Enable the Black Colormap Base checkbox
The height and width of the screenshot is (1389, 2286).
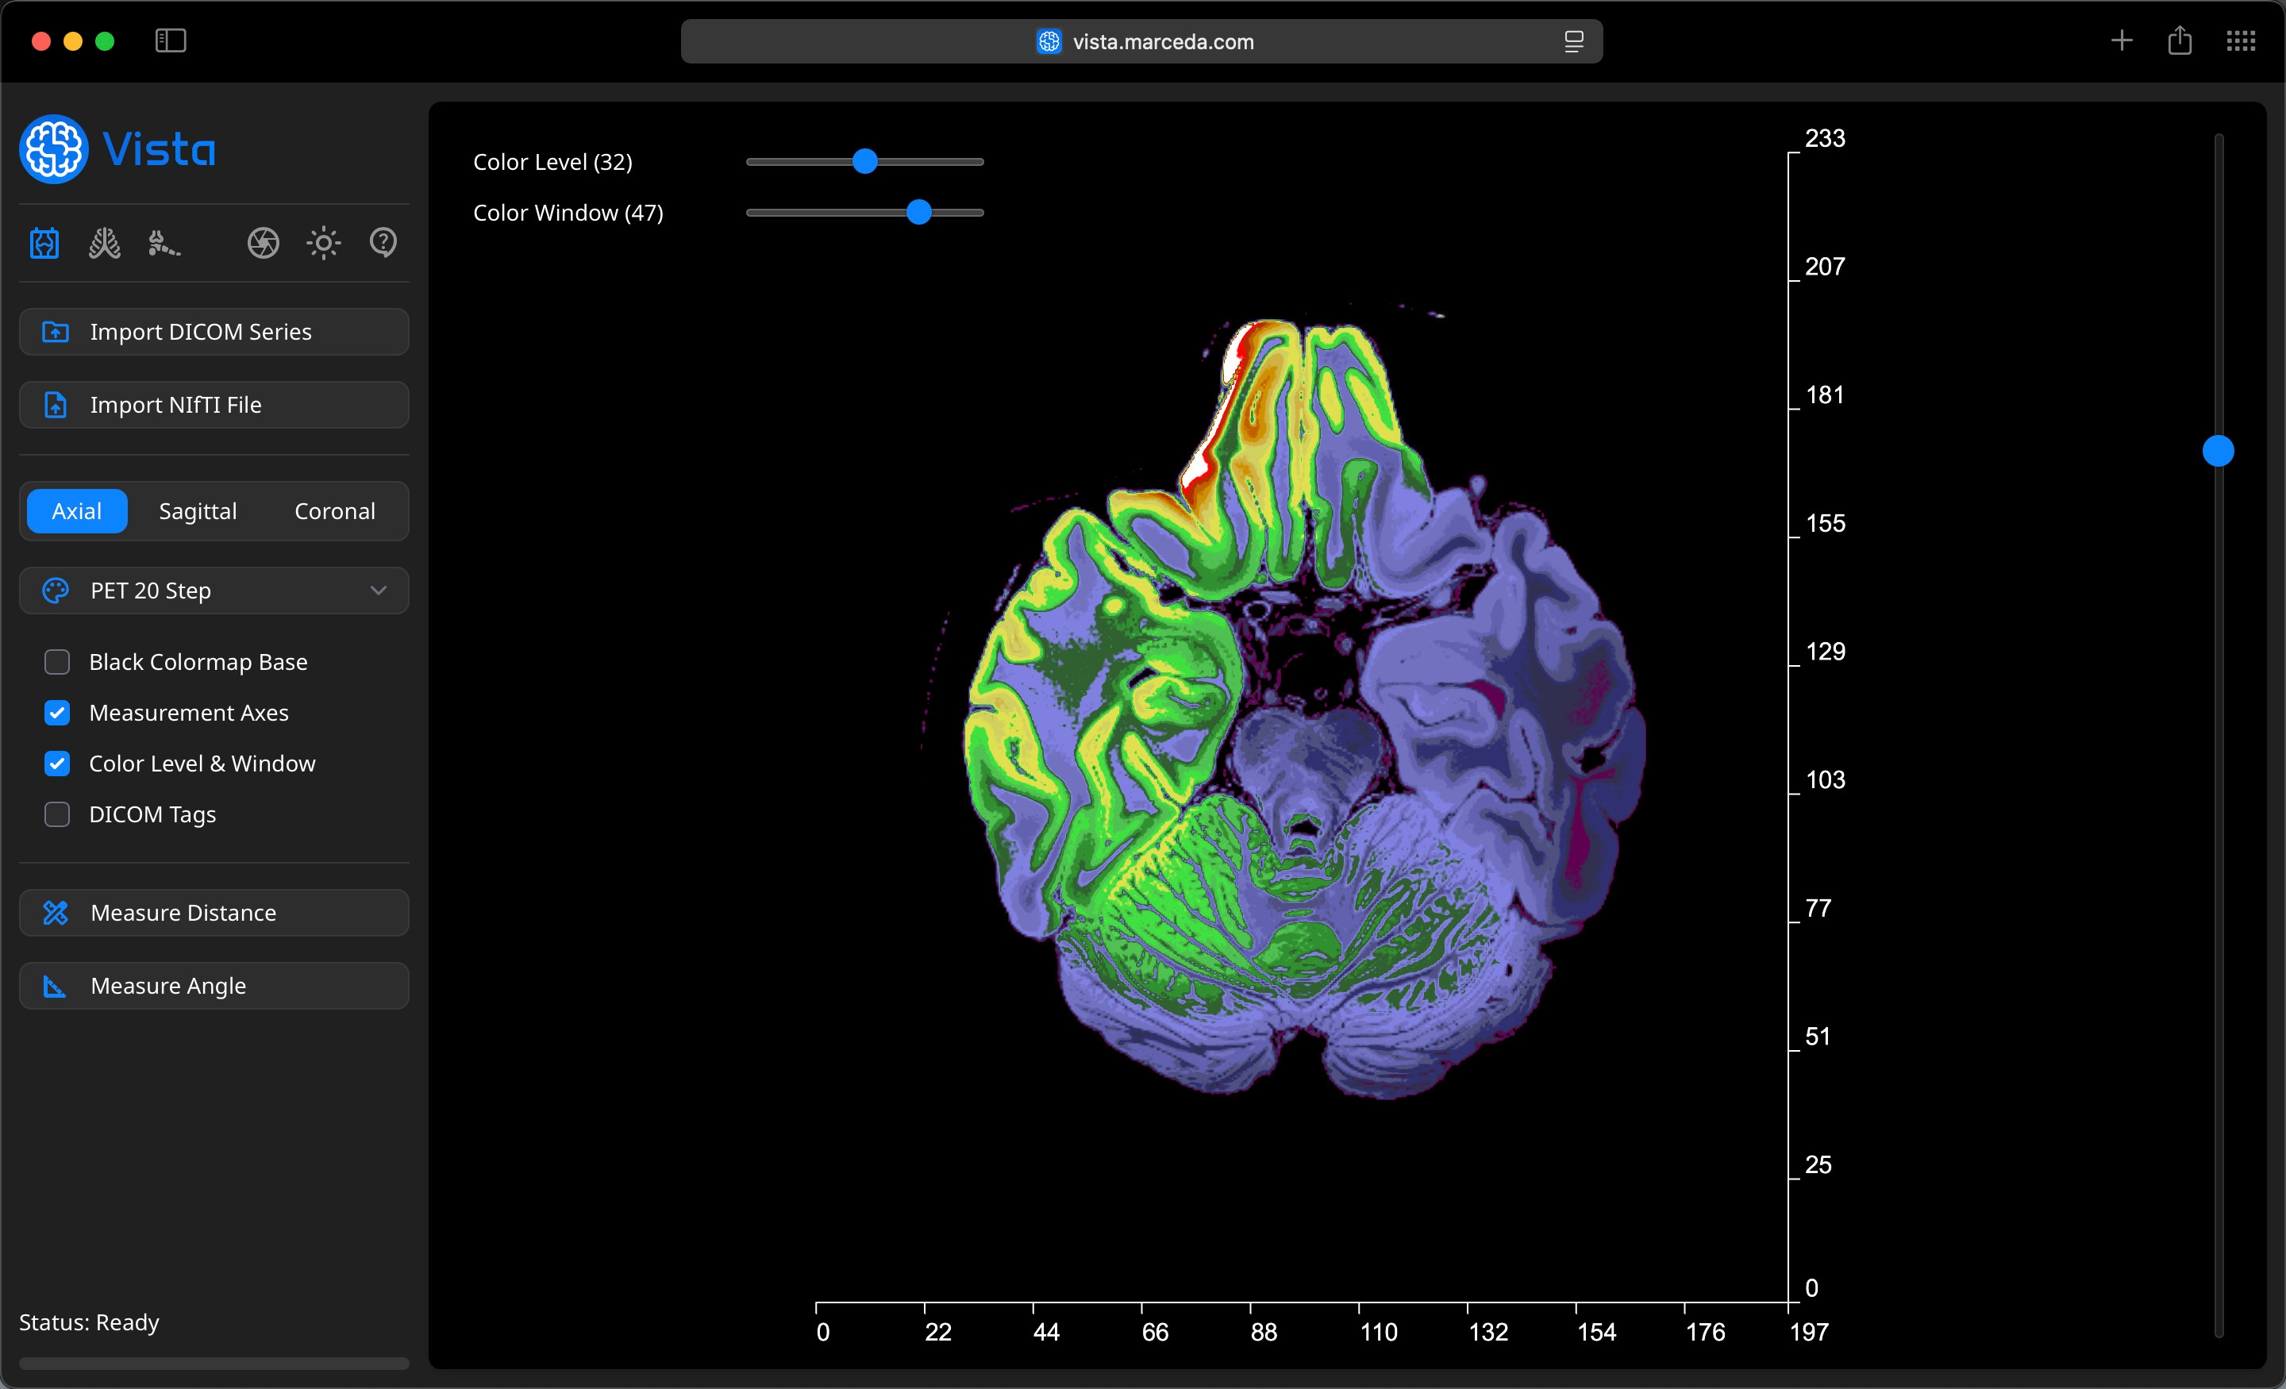(x=57, y=662)
